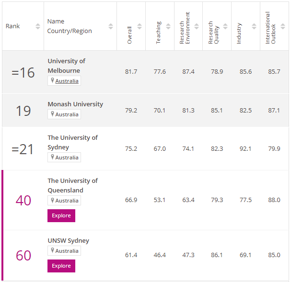Select rank =16 cell
The width and height of the screenshot is (291, 282).
(23, 72)
